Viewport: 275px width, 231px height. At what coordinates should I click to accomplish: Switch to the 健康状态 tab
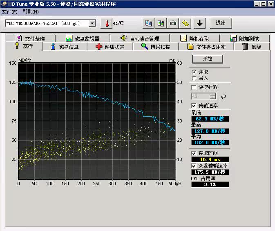point(110,47)
